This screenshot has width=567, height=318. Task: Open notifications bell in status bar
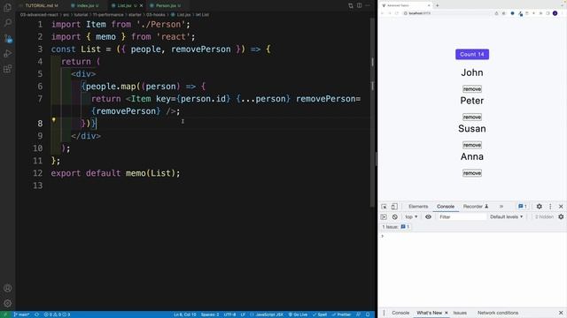(x=368, y=314)
